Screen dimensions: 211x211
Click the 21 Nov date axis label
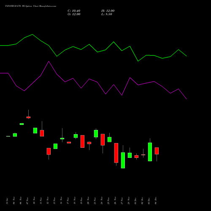[95, 201]
